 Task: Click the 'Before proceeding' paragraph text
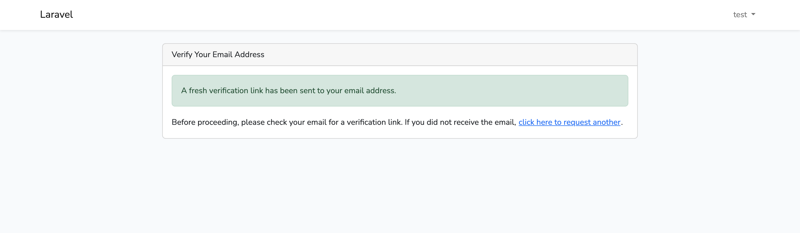(397, 122)
